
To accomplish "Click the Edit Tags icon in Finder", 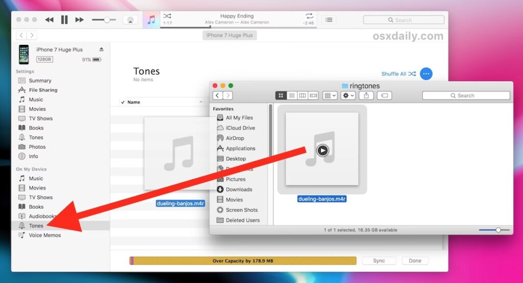I will (385, 96).
